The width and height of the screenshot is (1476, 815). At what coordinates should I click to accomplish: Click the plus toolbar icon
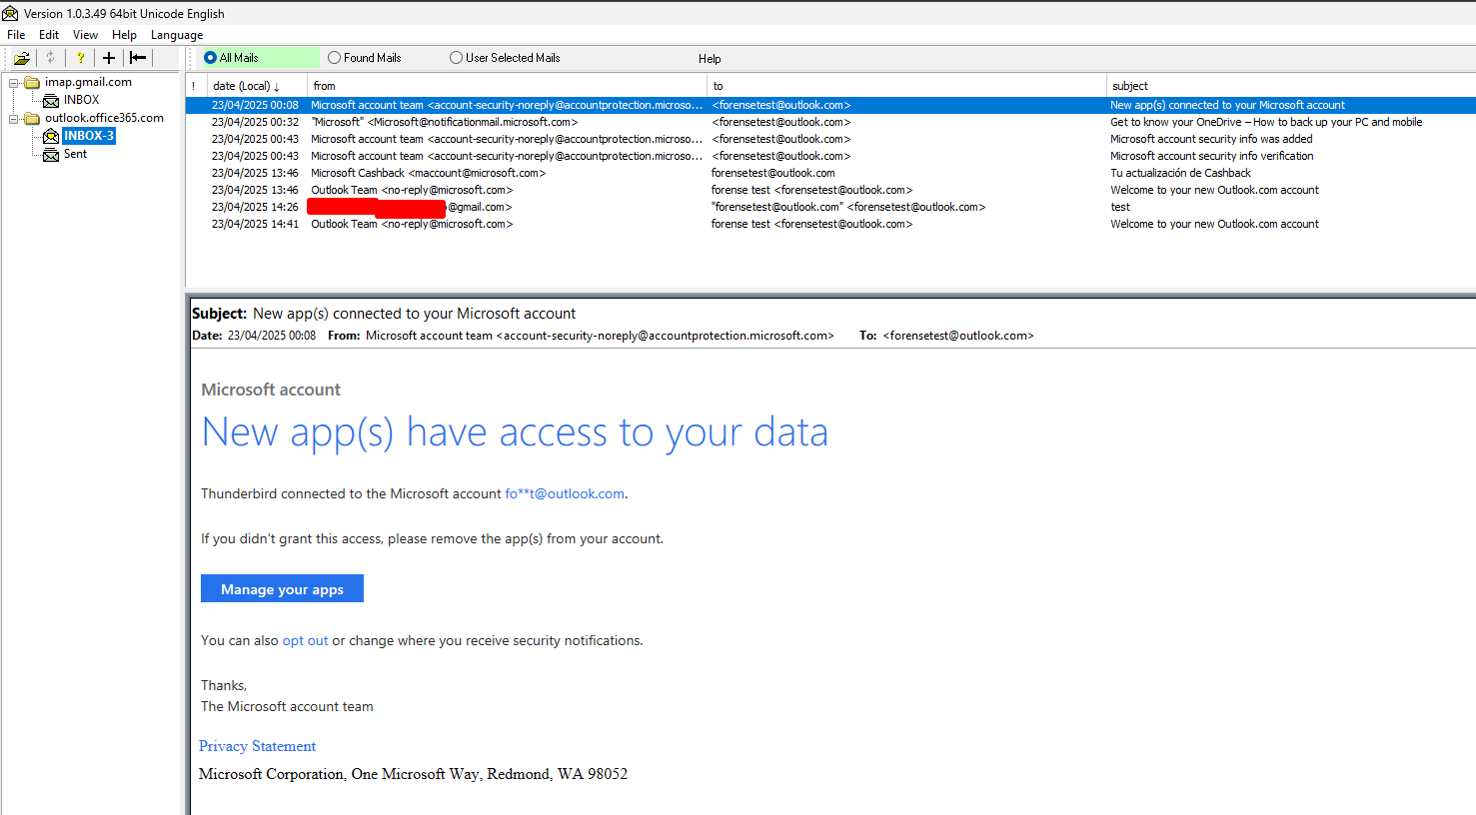[x=109, y=58]
